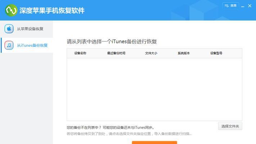Click the 最近备份时间 column header
The height and width of the screenshot is (144, 256).
pos(116,53)
